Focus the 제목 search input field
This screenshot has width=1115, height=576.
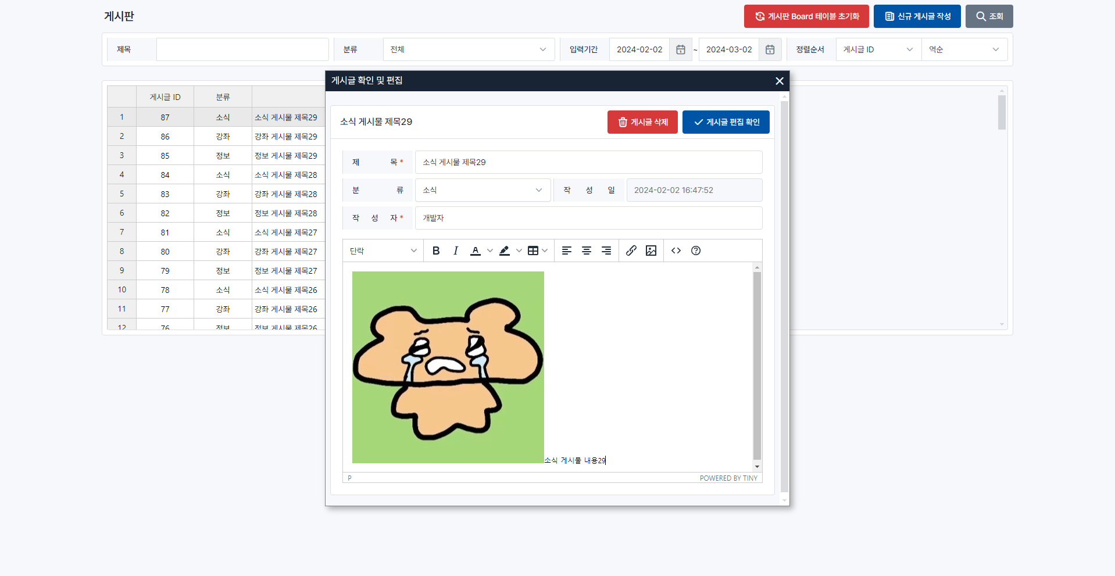242,49
